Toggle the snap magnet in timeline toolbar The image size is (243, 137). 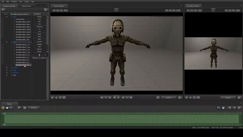point(218,108)
